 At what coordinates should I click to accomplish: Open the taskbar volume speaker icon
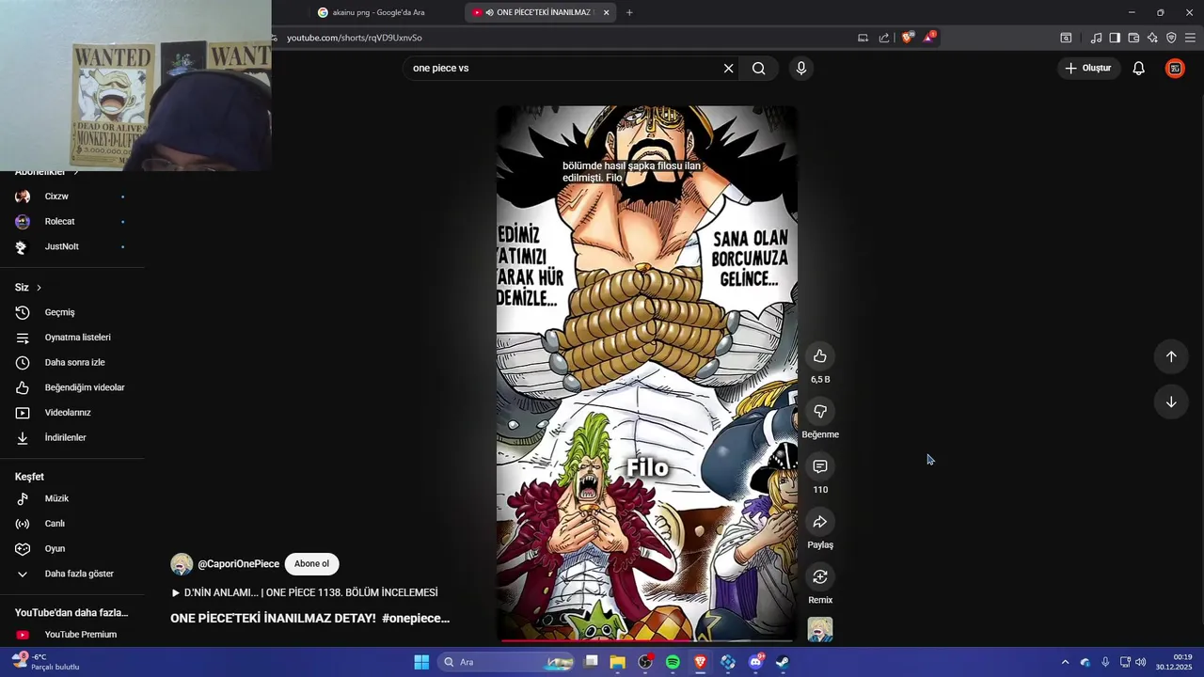click(x=1141, y=662)
